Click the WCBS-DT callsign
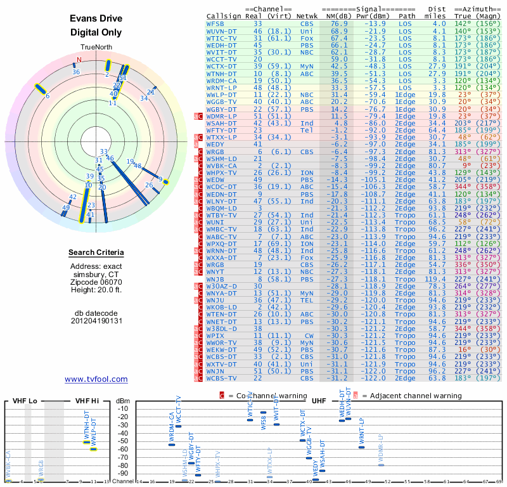 point(221,356)
